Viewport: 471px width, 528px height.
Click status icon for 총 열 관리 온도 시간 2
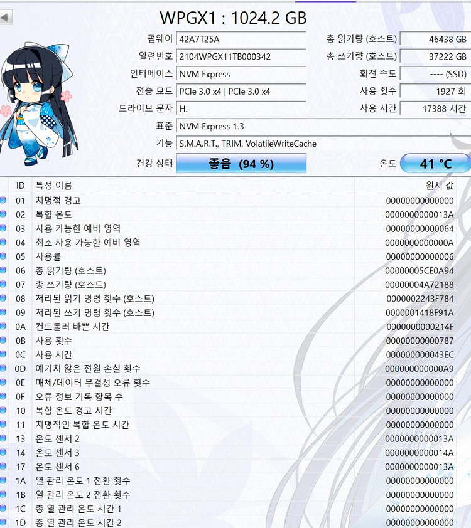pos(4,523)
